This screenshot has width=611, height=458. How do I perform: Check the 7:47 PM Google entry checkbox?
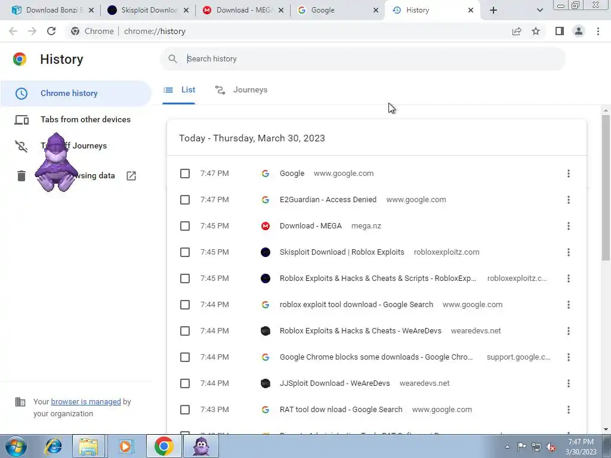tap(185, 174)
